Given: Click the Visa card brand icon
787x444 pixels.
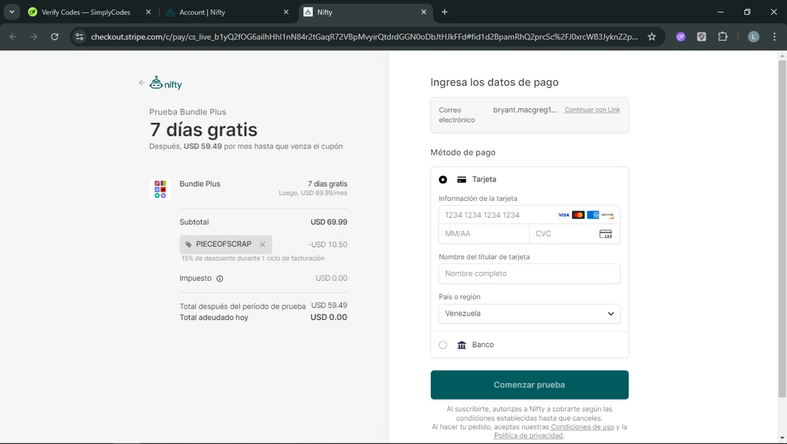Looking at the screenshot, I should tap(563, 215).
